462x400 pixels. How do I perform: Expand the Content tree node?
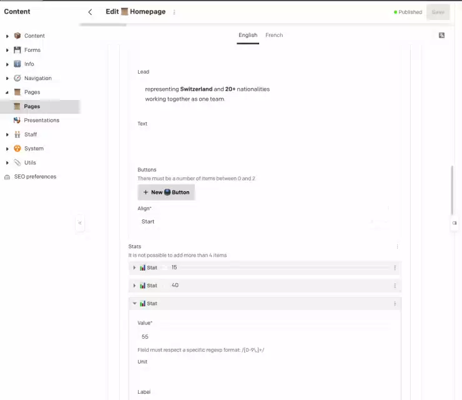(7, 36)
